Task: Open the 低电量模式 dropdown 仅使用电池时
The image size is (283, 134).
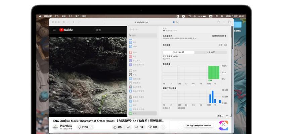Action: pyautogui.click(x=219, y=36)
